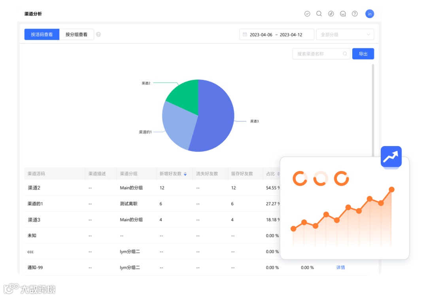
Task: Toggle sort order on 占比 column
Action: coord(279,173)
